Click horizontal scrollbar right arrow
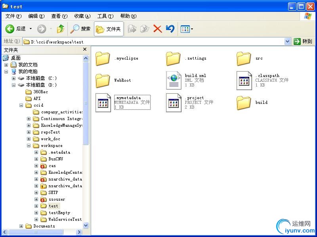The width and height of the screenshot is (317, 237). tap(79, 232)
